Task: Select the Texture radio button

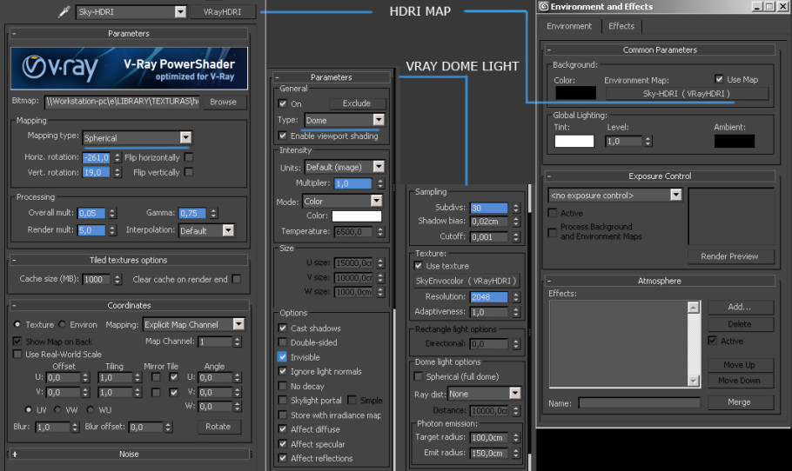Action: click(x=17, y=324)
